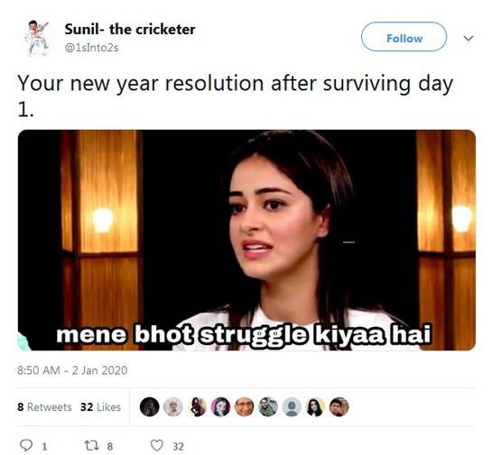Click the retweet arrows icon

tap(91, 445)
